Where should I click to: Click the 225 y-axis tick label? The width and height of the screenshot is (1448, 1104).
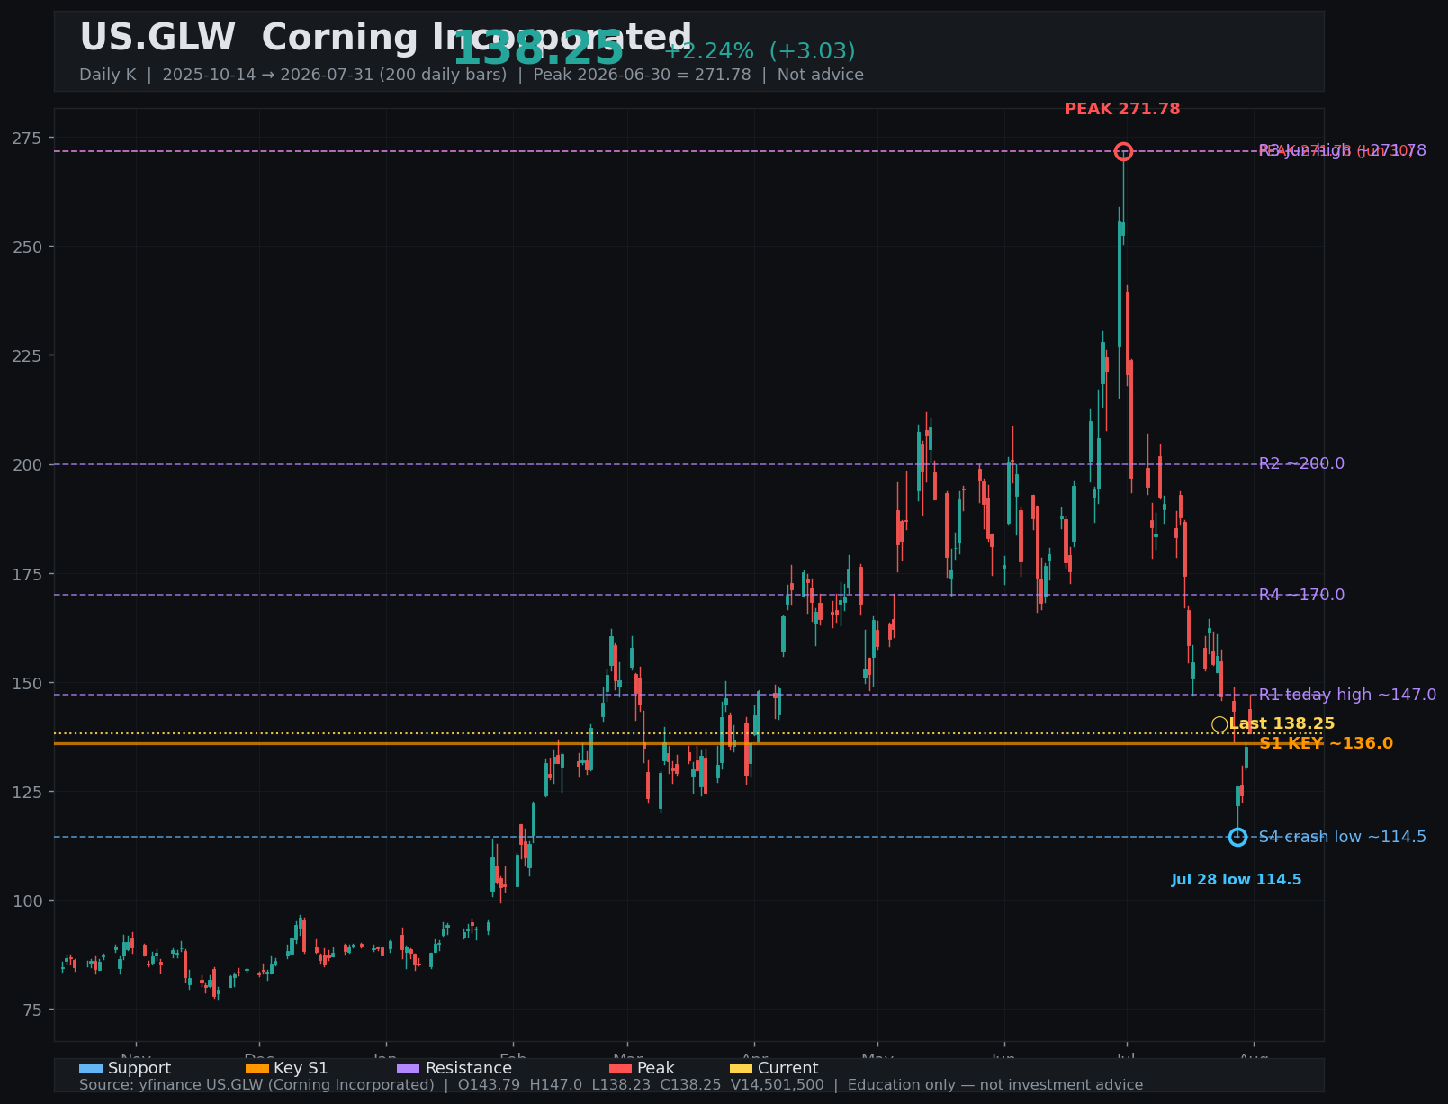(x=29, y=355)
